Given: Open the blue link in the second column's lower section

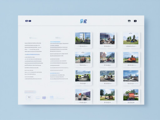Looking at the screenshot, I should tap(55, 73).
